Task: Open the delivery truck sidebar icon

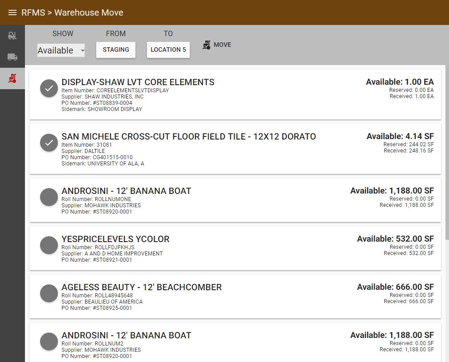Action: [12, 57]
